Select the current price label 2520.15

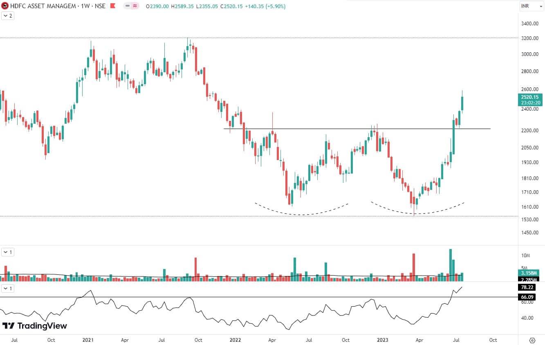click(530, 97)
